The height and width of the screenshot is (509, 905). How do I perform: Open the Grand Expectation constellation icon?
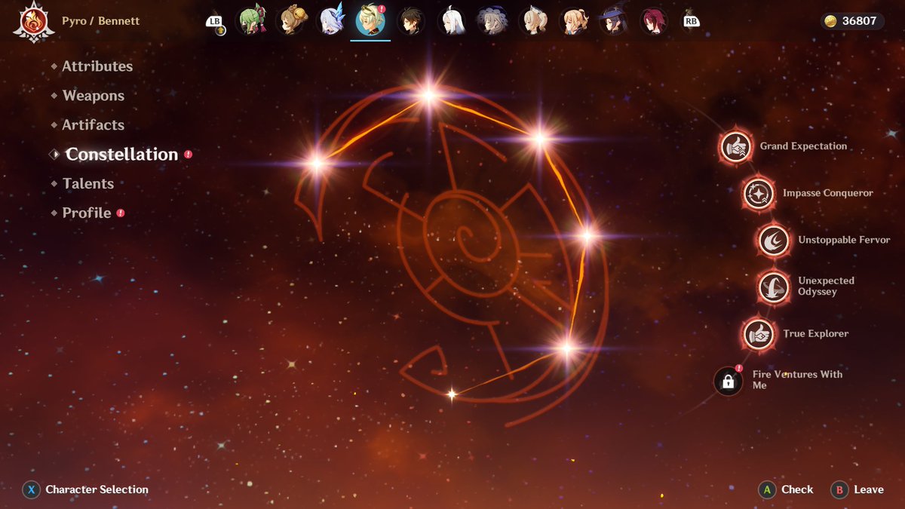click(735, 147)
